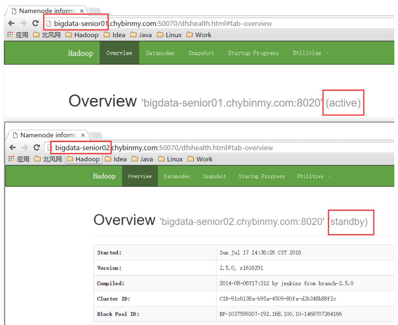Click the (active) status text

tap(343, 103)
